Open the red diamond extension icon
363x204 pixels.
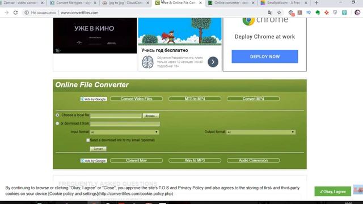[327, 12]
